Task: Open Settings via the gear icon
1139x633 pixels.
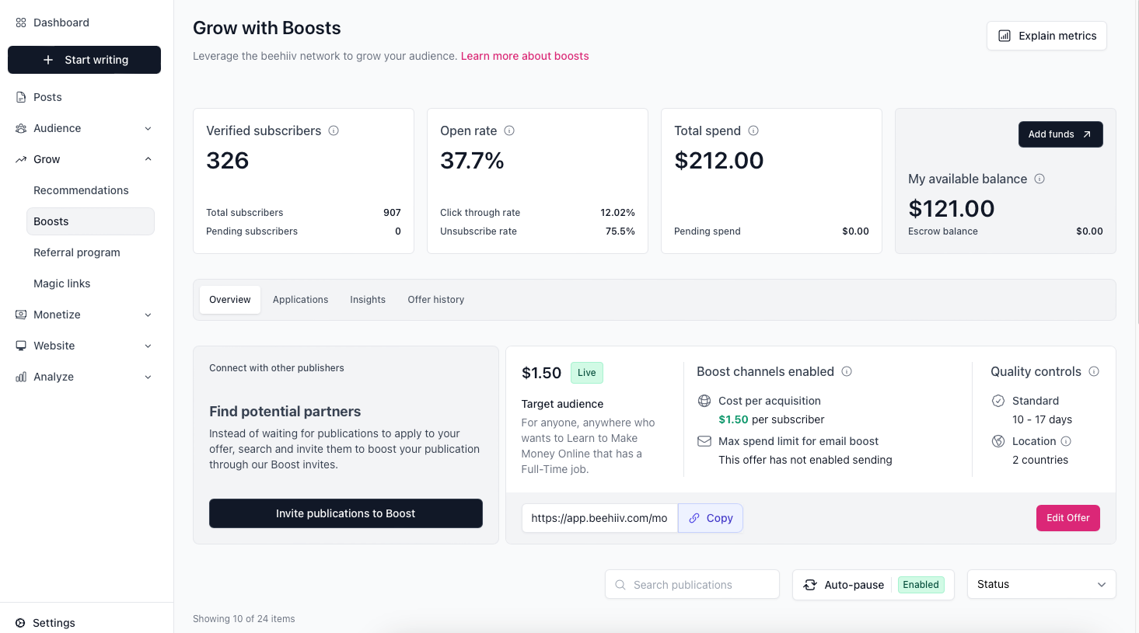Action: tap(21, 623)
